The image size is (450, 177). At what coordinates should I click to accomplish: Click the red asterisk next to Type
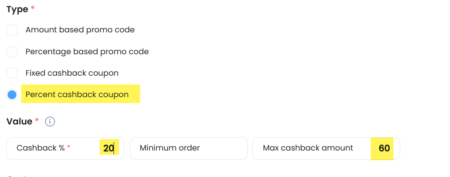point(33,8)
